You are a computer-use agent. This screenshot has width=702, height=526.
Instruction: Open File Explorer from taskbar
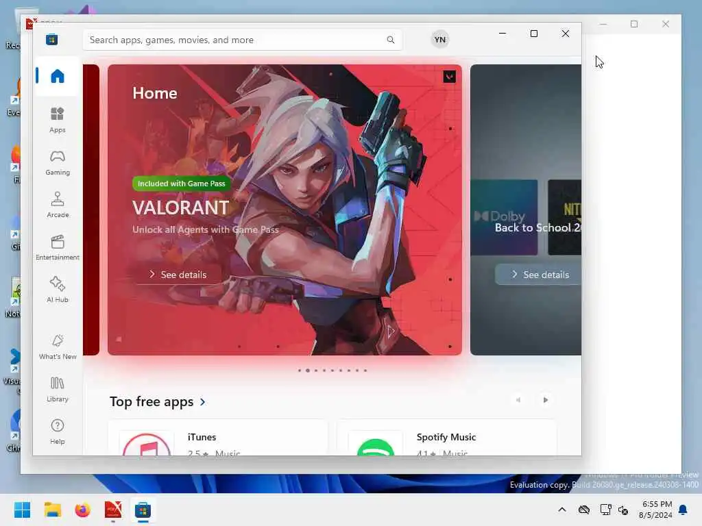tap(52, 510)
